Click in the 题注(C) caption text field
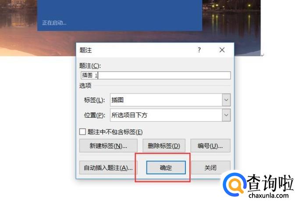 [156, 75]
